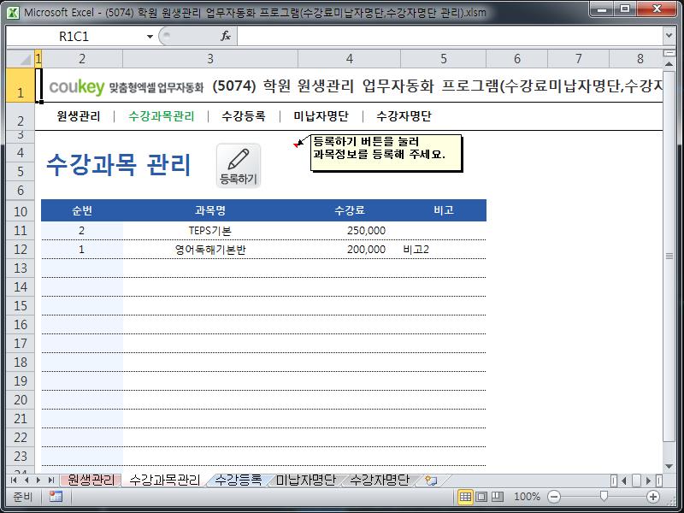The width and height of the screenshot is (684, 513).
Task: Click the Insert Worksheet tab icon
Action: click(431, 481)
